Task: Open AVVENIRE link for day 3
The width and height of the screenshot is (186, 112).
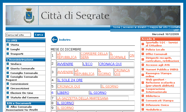Action: [65, 72]
